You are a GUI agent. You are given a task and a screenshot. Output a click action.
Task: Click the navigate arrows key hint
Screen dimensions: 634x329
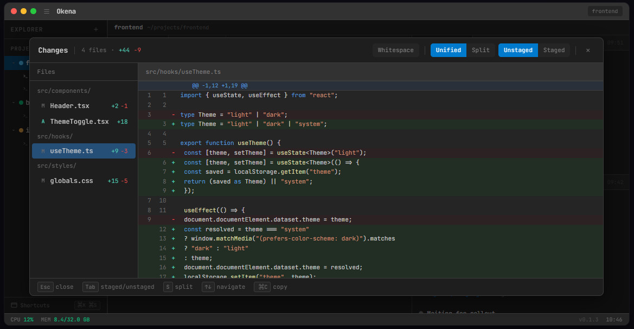click(208, 287)
